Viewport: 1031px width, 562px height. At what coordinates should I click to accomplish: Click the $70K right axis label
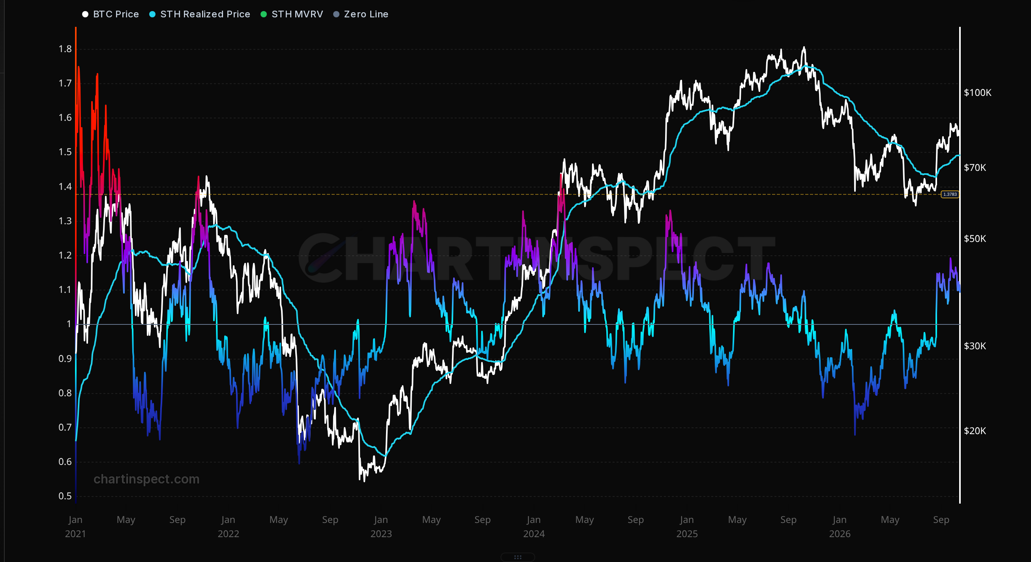point(975,168)
